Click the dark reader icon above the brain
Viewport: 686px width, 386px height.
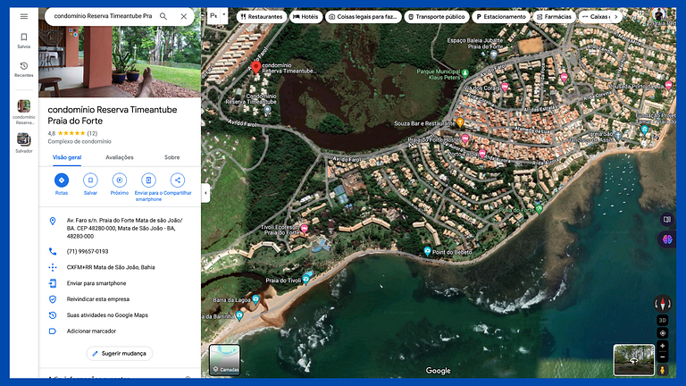666,219
